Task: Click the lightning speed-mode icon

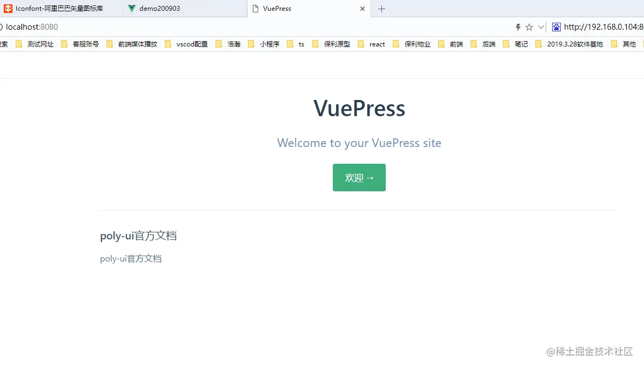Action: [x=518, y=27]
